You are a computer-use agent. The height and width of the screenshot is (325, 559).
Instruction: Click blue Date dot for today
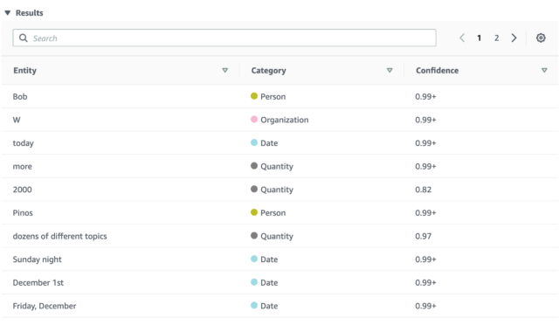point(254,142)
